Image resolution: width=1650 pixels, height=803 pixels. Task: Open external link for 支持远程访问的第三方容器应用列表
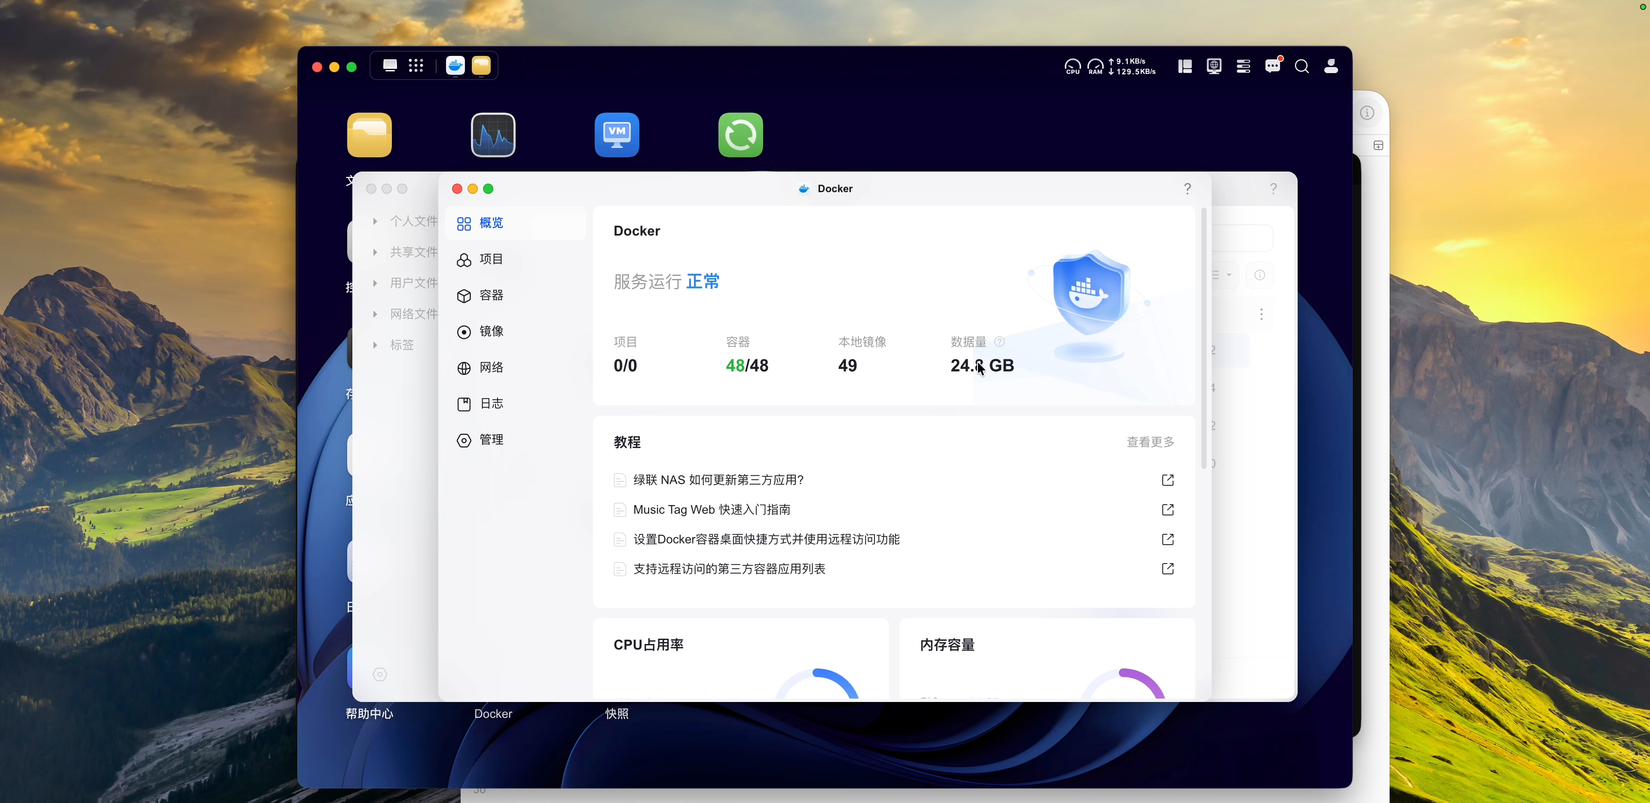point(1168,568)
